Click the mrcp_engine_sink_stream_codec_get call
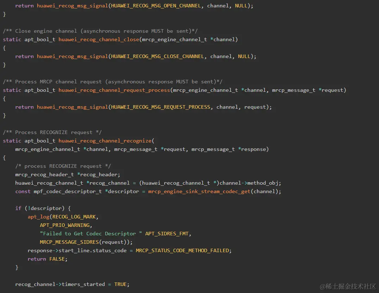 tap(199, 192)
